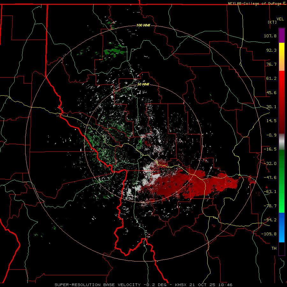Click the 92.3 legend value
The image size is (287, 287).
[271, 50]
